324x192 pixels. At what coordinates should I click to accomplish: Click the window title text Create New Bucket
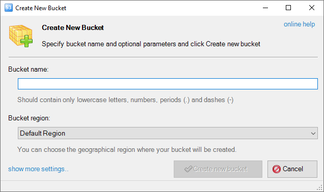pyautogui.click(x=41, y=8)
